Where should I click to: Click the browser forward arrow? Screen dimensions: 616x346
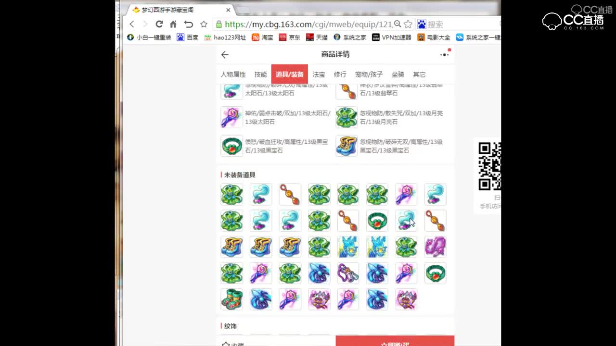[144, 24]
